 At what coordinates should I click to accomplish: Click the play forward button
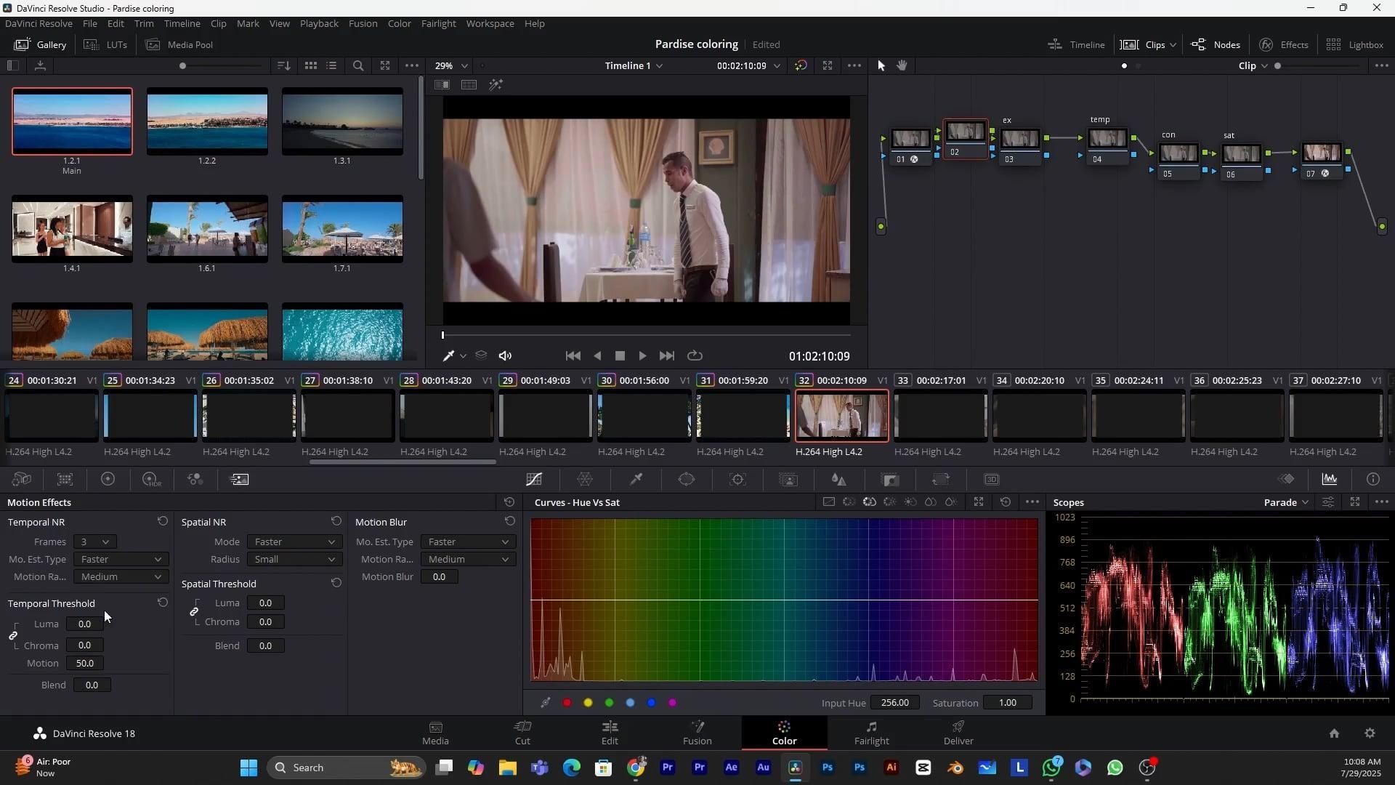tap(642, 356)
